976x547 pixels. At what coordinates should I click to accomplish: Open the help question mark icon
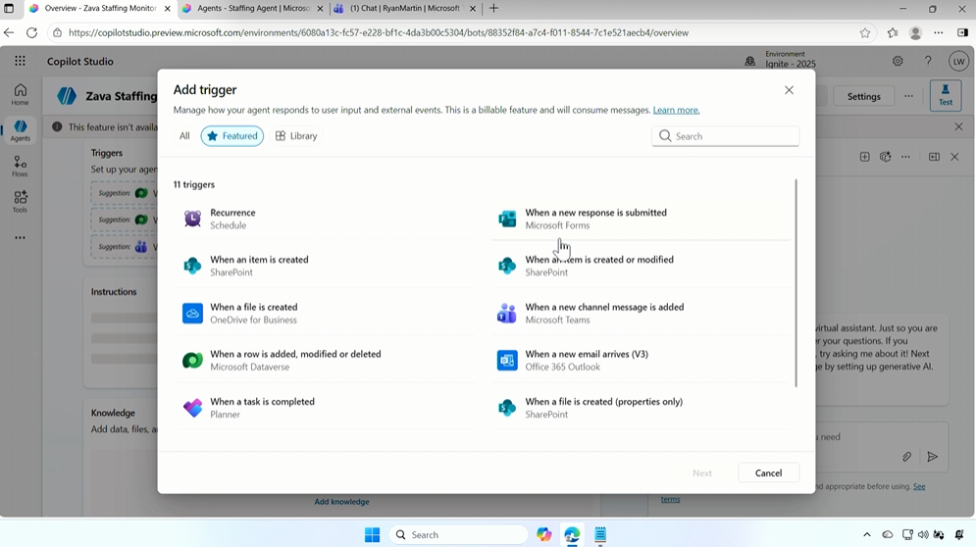click(928, 61)
